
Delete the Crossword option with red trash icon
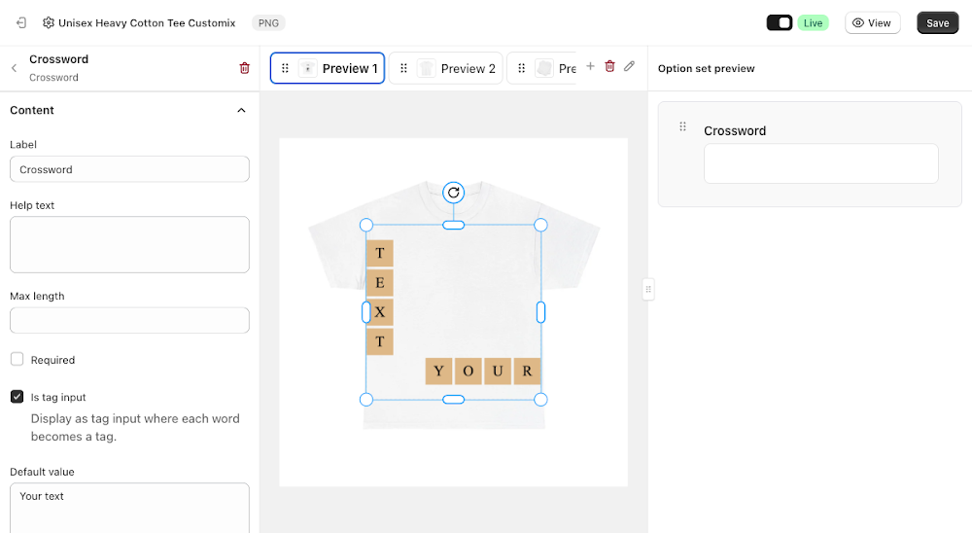pyautogui.click(x=244, y=68)
